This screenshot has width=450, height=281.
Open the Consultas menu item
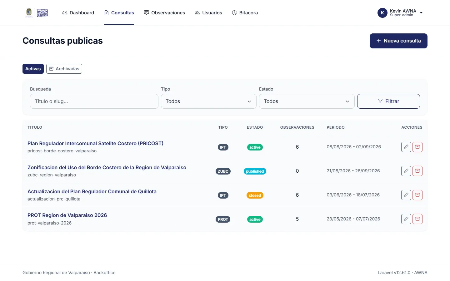[x=119, y=13]
